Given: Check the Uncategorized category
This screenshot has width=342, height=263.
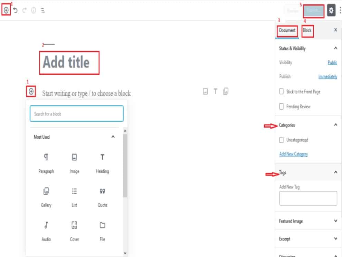Looking at the screenshot, I should [x=282, y=140].
